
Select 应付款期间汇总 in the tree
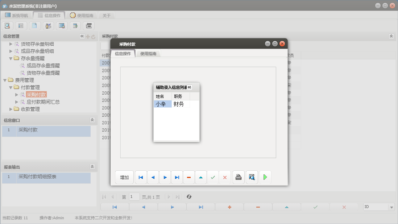click(x=43, y=102)
